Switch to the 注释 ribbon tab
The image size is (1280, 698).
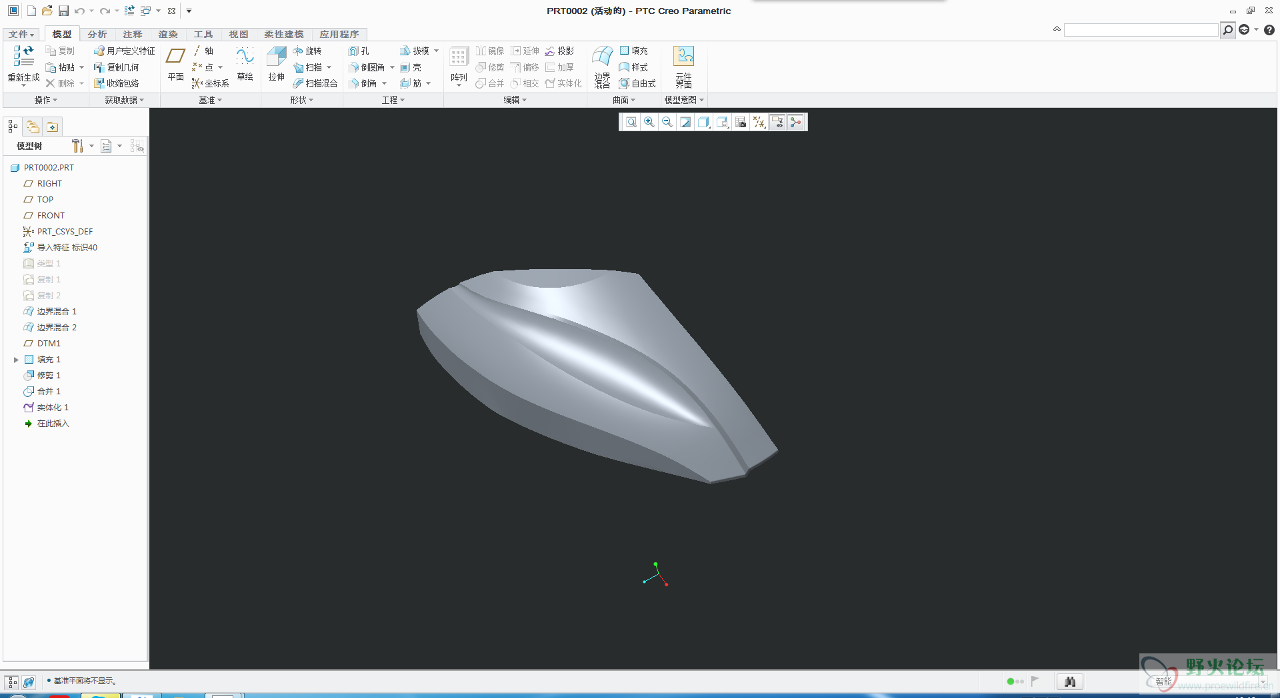[133, 34]
